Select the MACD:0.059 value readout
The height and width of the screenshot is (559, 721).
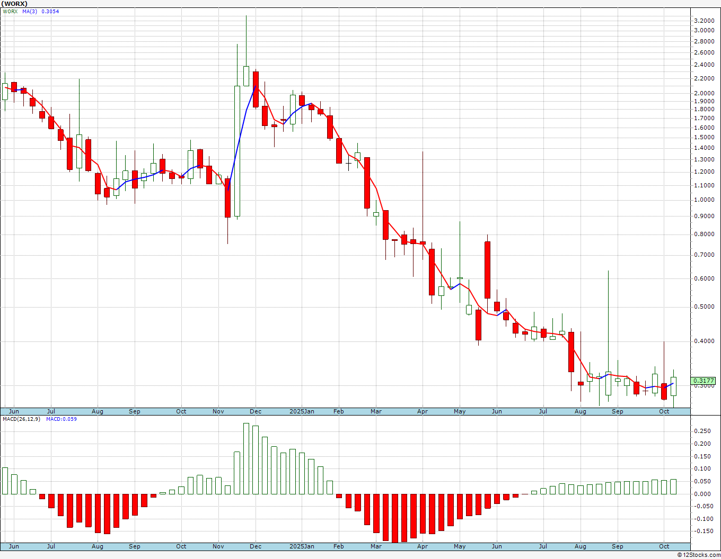coord(61,419)
